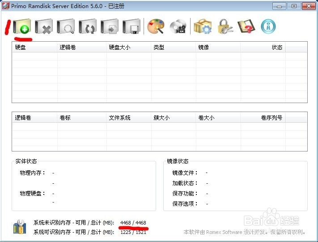Viewport: 318px width, 242px height.
Task: Click the blue info about icon
Action: [x=268, y=26]
